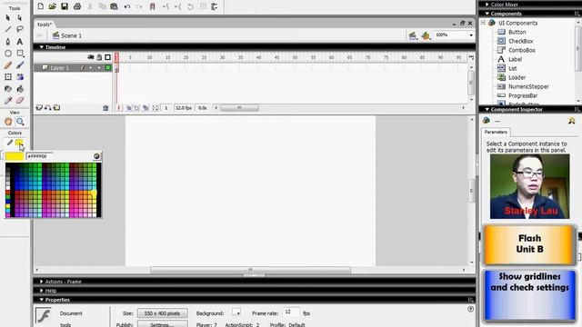Click the Save toolbar icon
This screenshot has width=582, height=327.
(x=65, y=6)
